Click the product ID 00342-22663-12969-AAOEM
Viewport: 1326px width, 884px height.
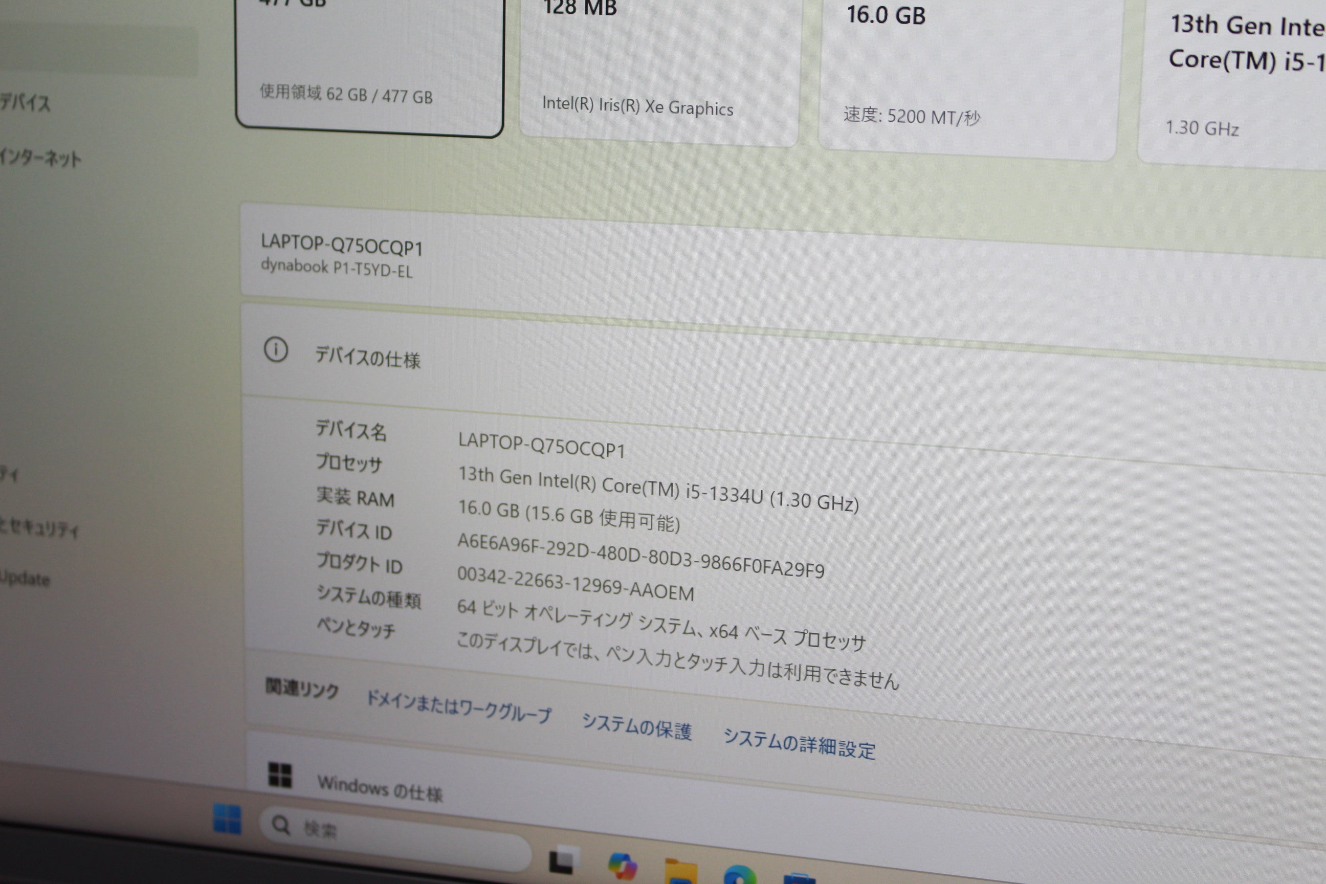click(x=576, y=584)
